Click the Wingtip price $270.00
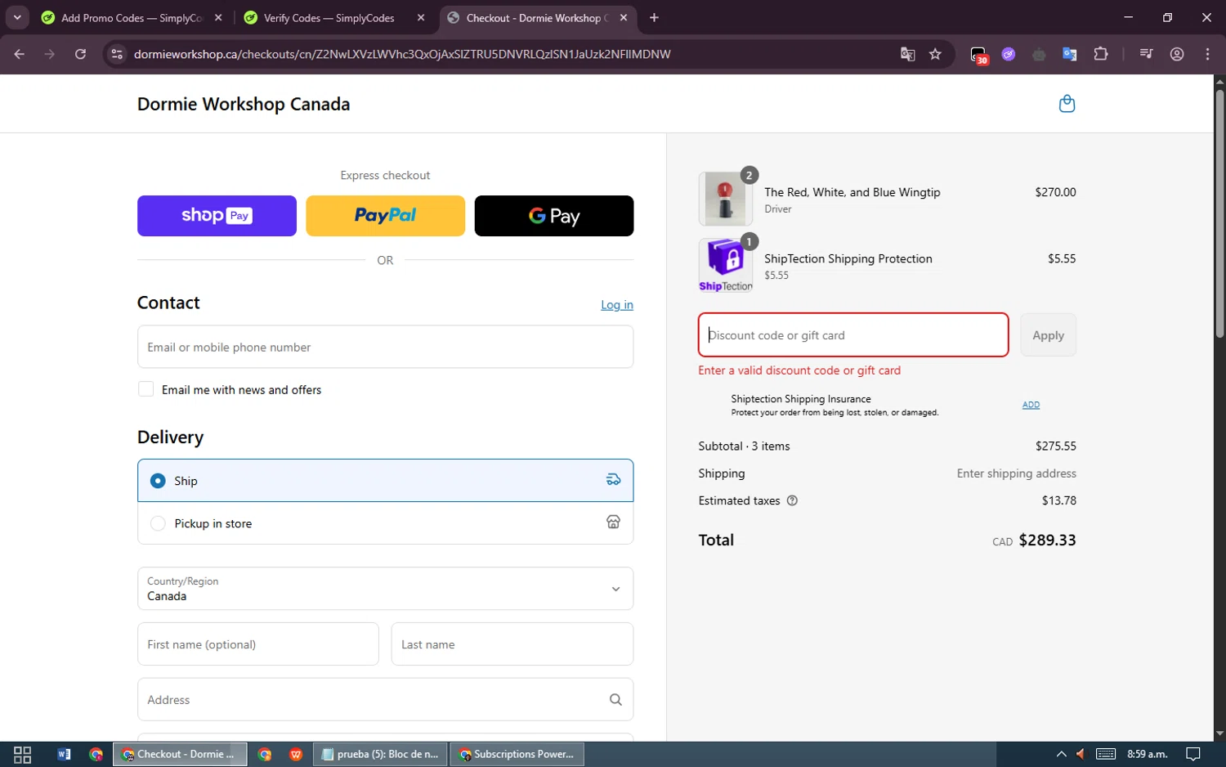1226x767 pixels. click(1056, 192)
